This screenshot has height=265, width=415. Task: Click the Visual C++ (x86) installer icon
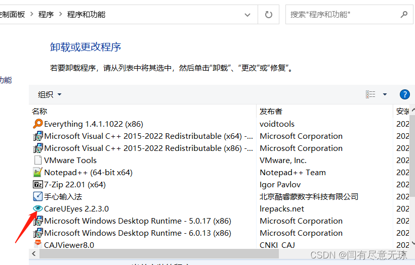[x=38, y=148]
